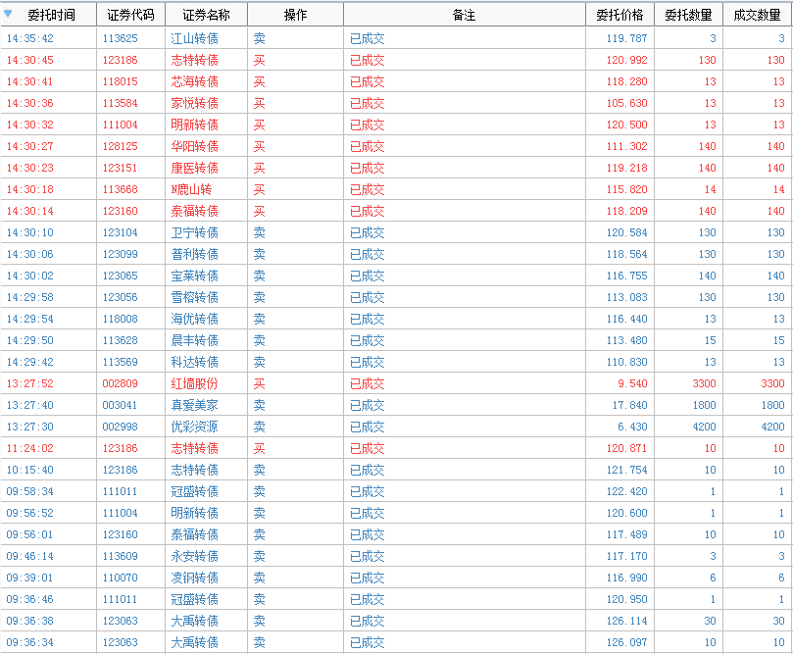The width and height of the screenshot is (793, 654).
Task: Select 凌钢转债 security name
Action: [195, 579]
